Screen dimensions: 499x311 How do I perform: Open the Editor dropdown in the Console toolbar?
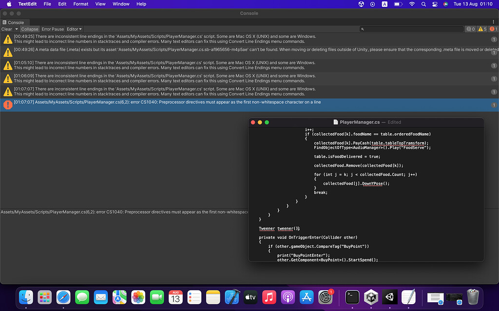74,29
